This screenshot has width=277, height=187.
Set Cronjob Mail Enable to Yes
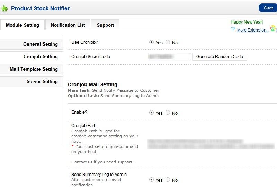pos(151,113)
